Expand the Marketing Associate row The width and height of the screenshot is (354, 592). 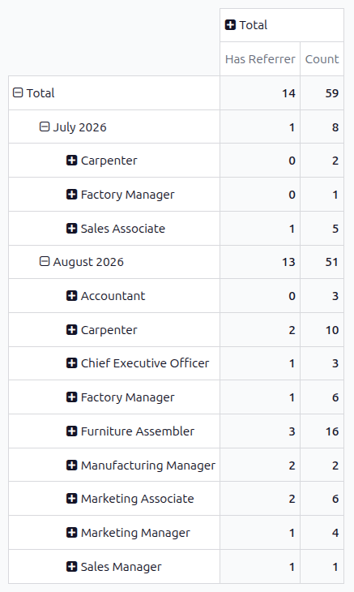pos(71,499)
